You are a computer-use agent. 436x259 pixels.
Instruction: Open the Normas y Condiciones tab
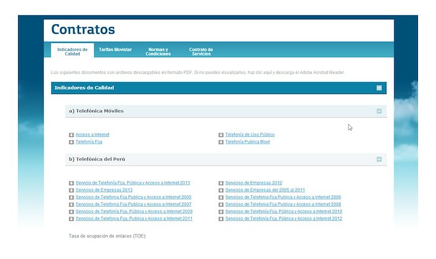pyautogui.click(x=158, y=52)
